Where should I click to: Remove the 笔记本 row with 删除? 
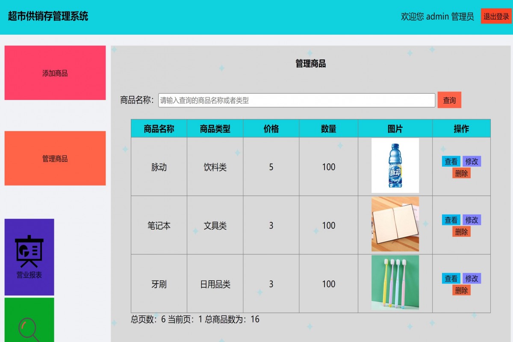[461, 231]
